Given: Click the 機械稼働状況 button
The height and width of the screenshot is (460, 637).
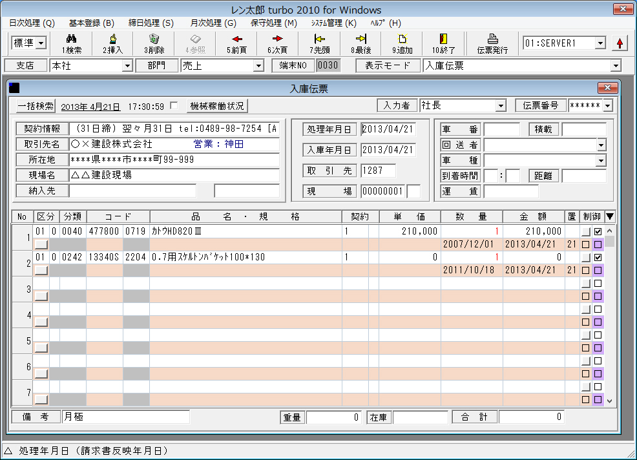Looking at the screenshot, I should point(217,106).
